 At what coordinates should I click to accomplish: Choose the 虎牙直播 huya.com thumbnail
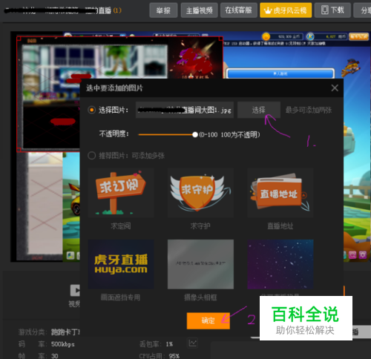click(x=121, y=264)
